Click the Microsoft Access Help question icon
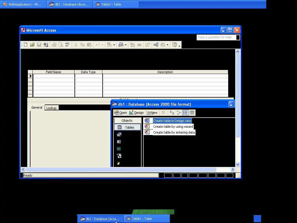The width and height of the screenshot is (297, 223). [174, 45]
